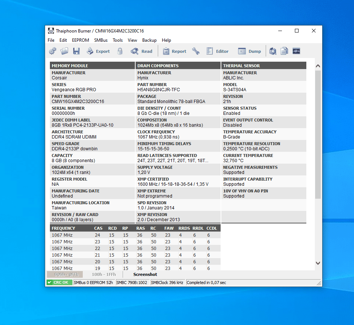Screen dimensions: 354x325
Task: Open the Edit menu
Action: pos(63,40)
